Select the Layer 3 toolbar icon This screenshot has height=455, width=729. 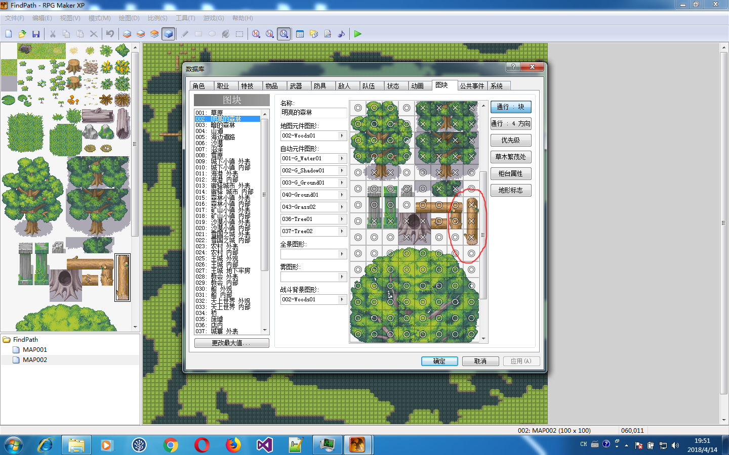(154, 34)
